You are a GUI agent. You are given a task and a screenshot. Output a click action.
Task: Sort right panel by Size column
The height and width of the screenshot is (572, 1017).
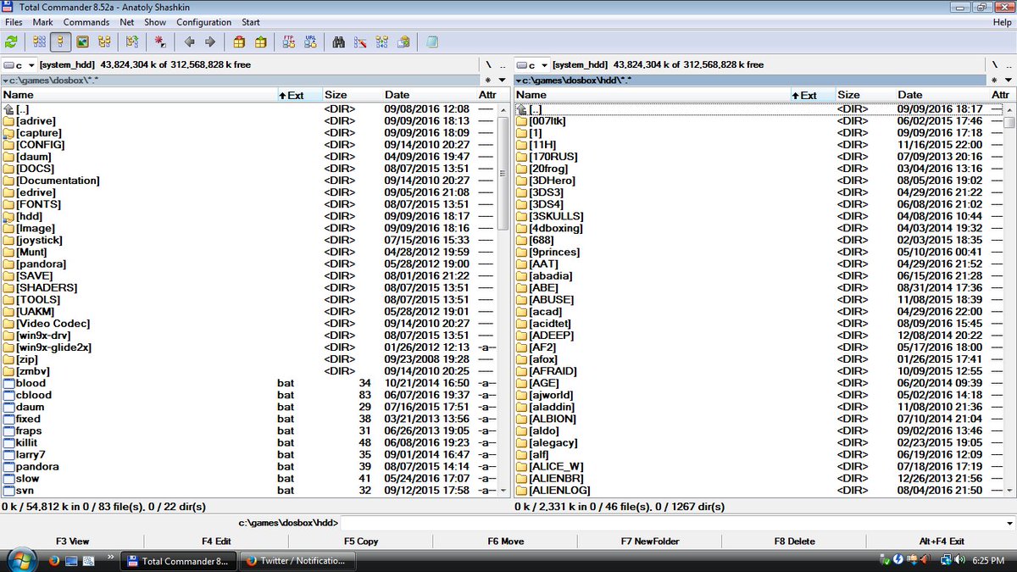(864, 95)
